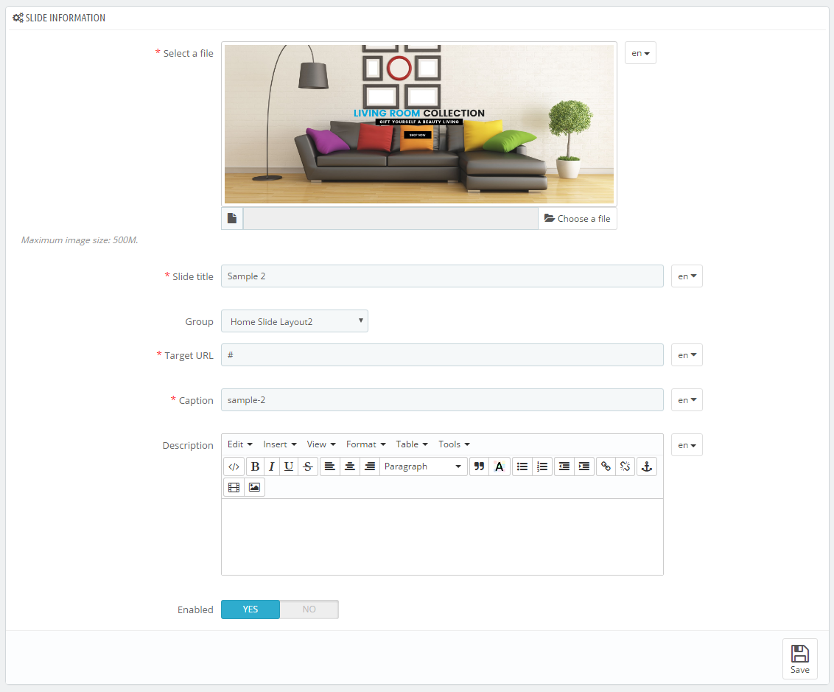Open the Format menu in editor
Image resolution: width=834 pixels, height=692 pixels.
pos(366,444)
